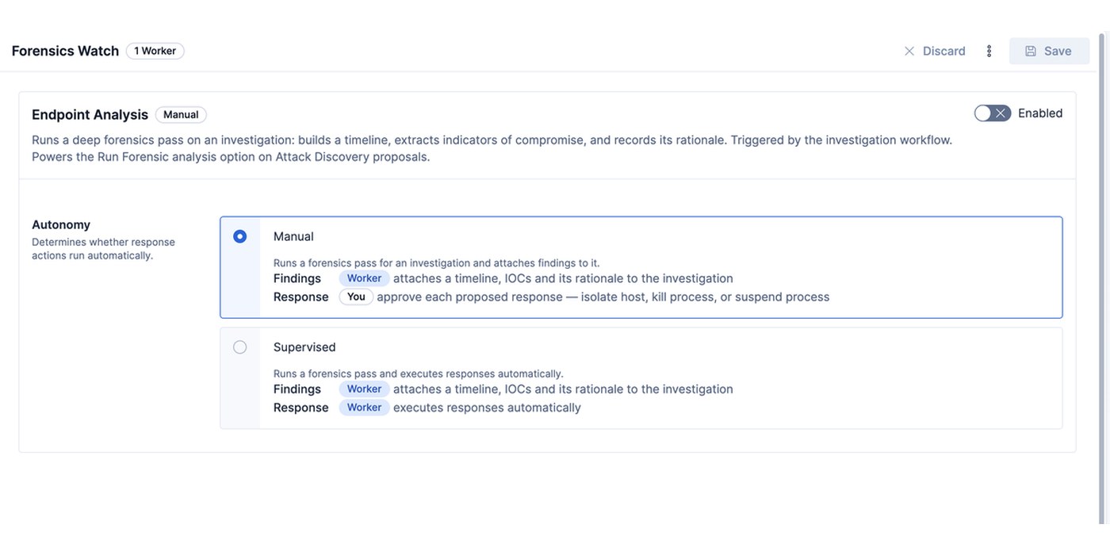This screenshot has width=1110, height=555.
Task: Click 'Determines whether response actions run automatically' text
Action: [103, 249]
